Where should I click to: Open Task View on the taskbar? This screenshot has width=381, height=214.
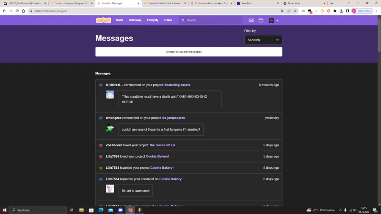[72, 210]
